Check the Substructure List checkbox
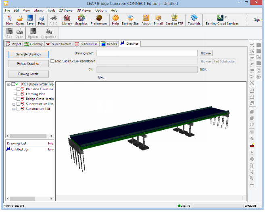The width and height of the screenshot is (265, 212). pos(18,108)
